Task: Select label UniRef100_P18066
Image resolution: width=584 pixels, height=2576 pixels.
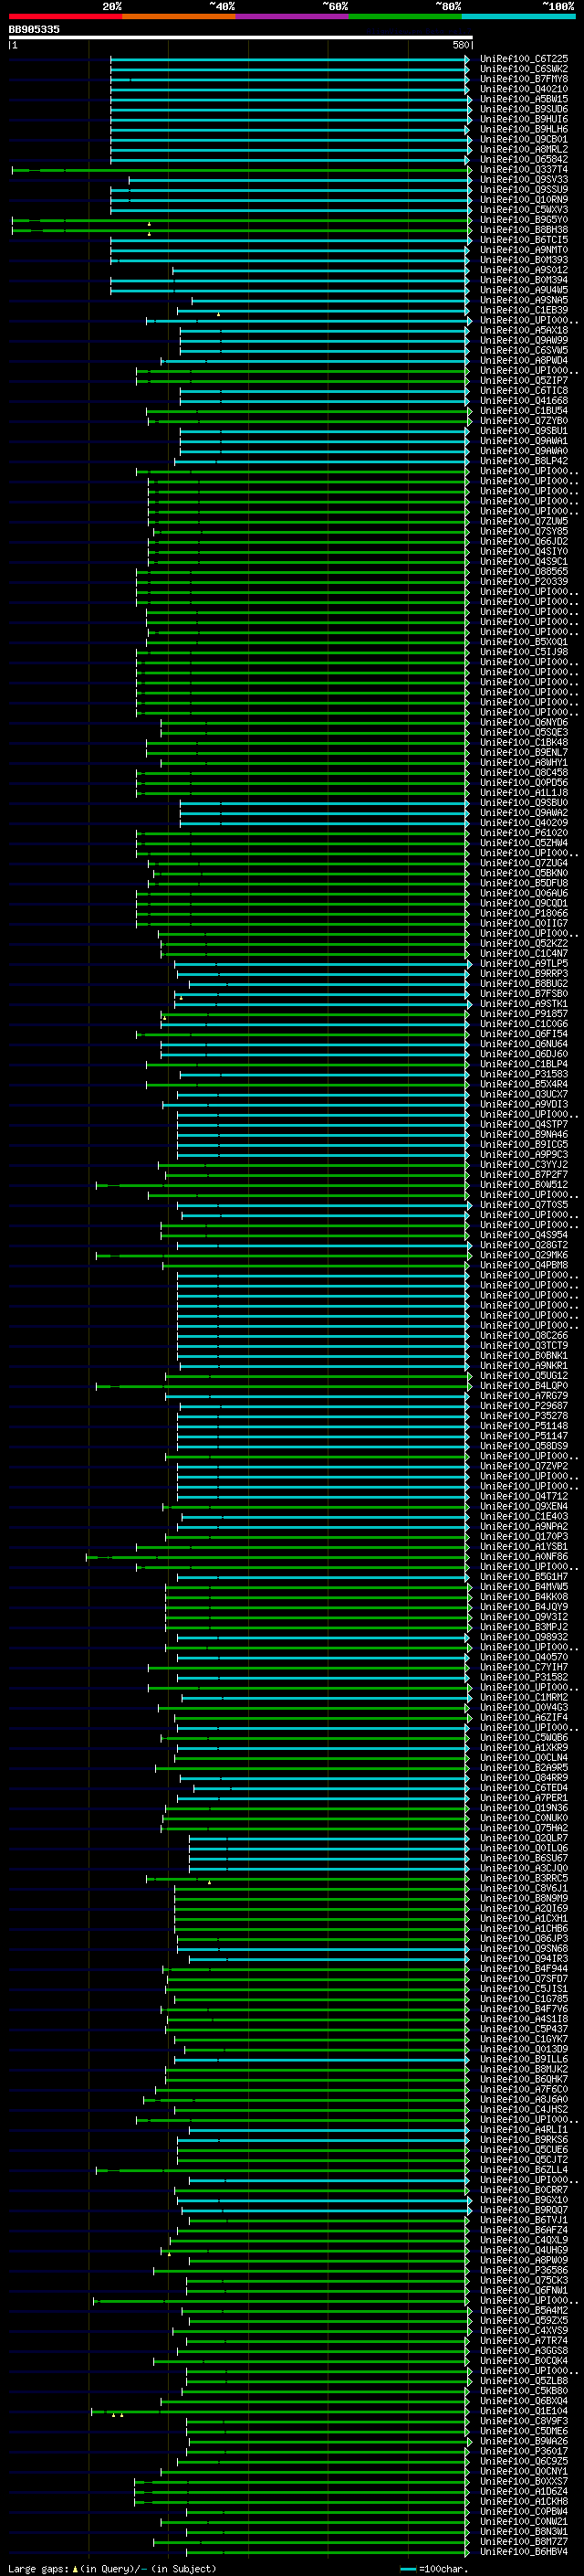Action: [x=523, y=913]
